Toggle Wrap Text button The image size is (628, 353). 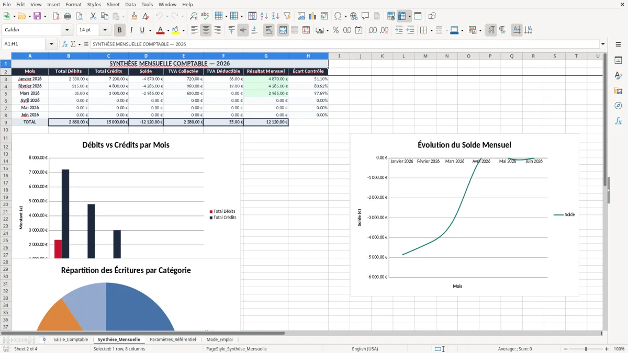coord(269,30)
